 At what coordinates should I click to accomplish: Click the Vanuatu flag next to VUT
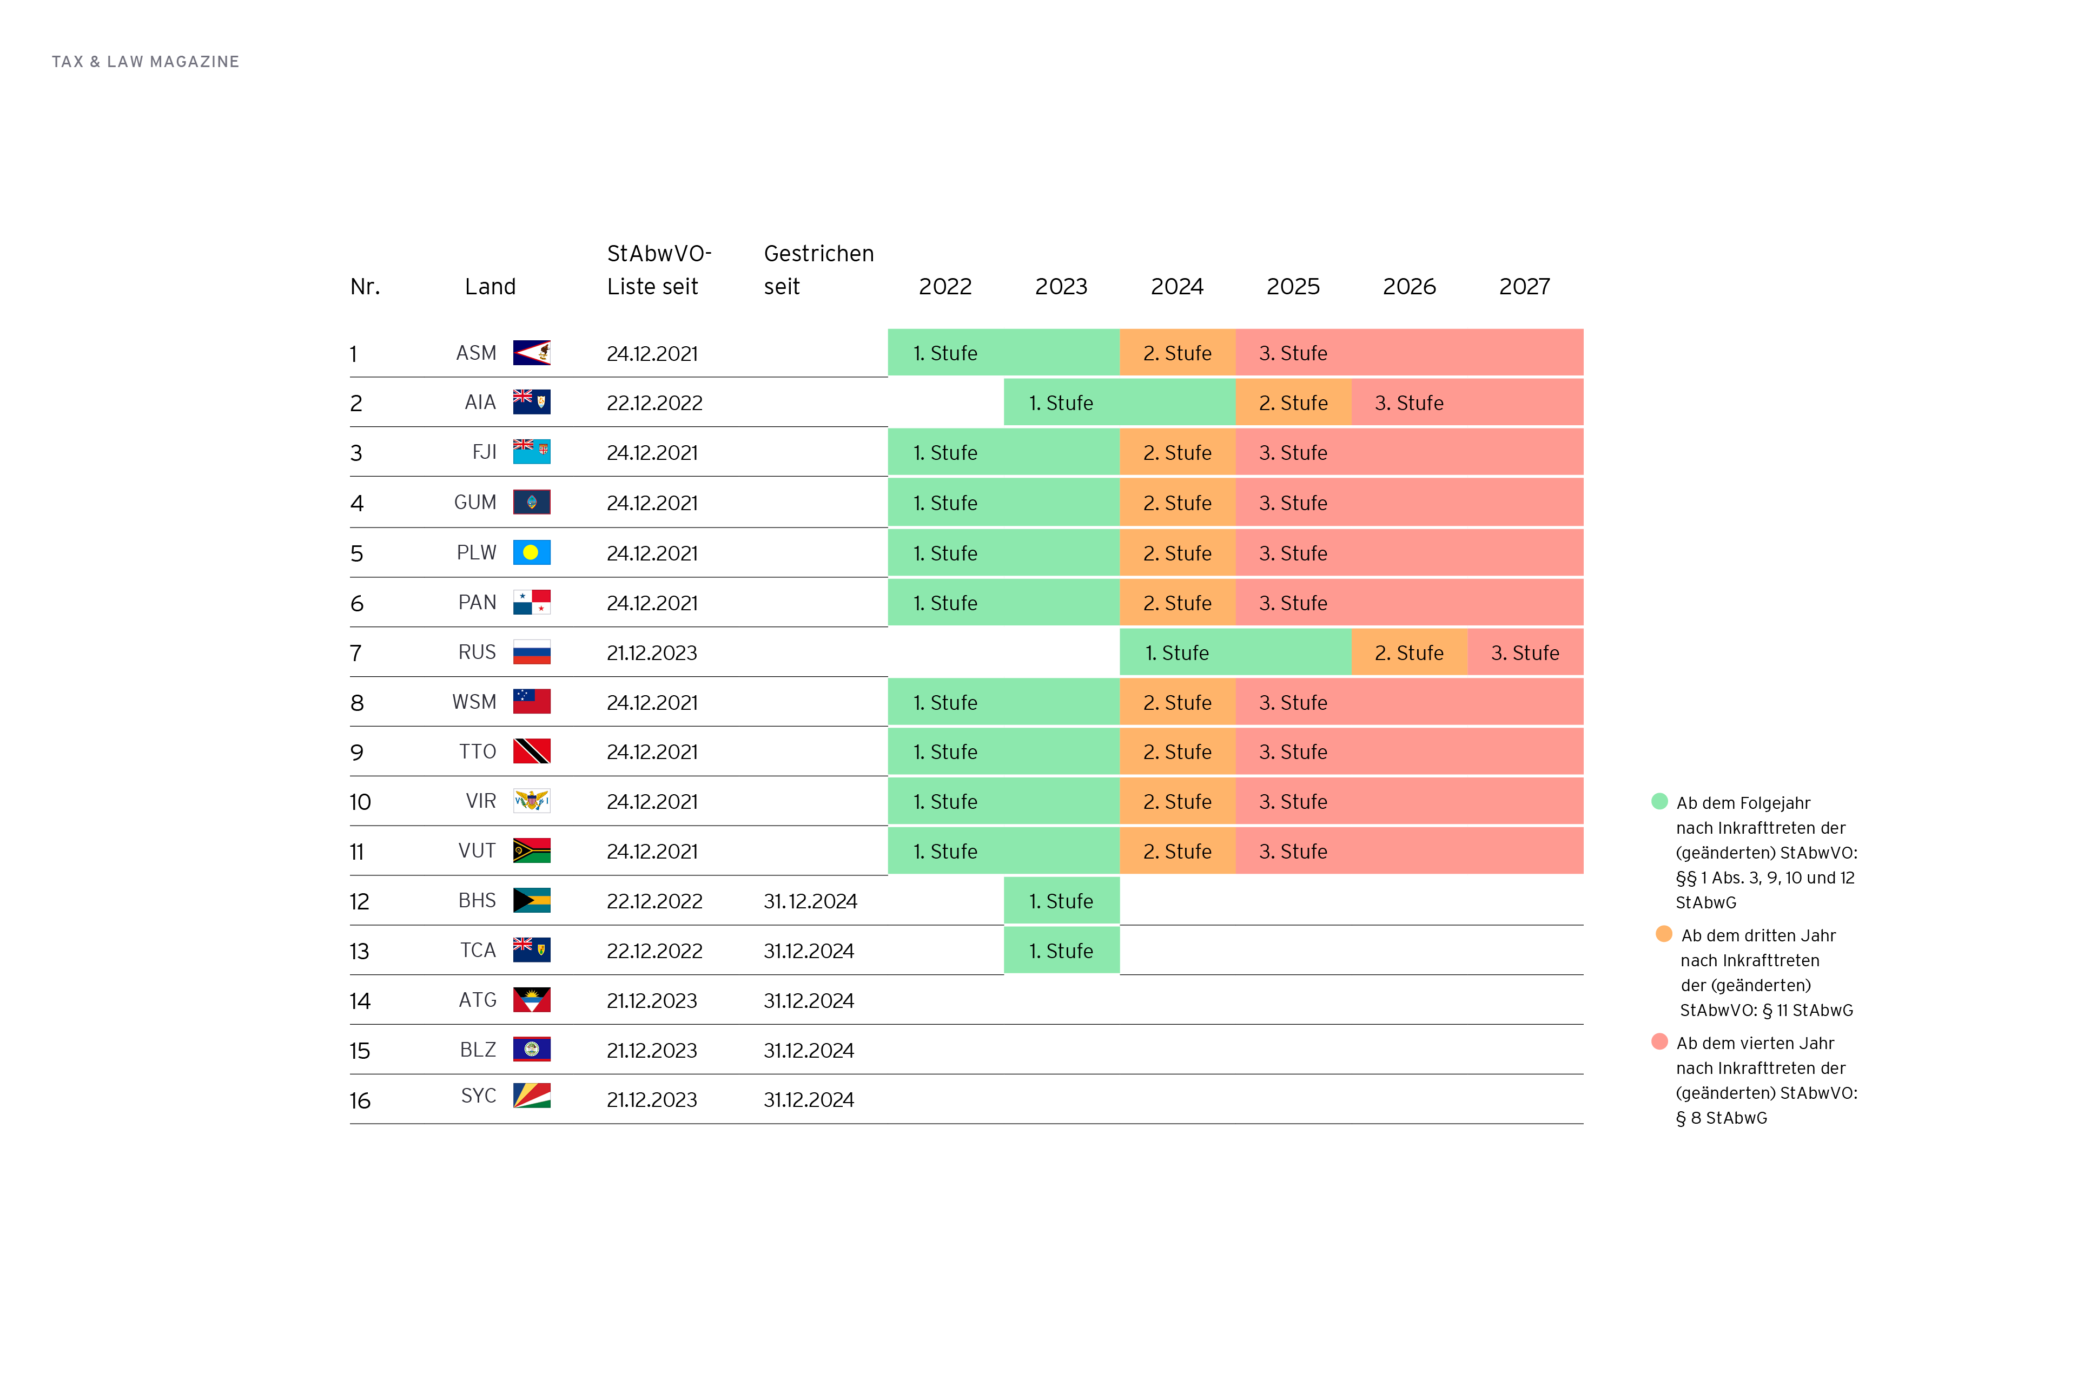coord(532,850)
